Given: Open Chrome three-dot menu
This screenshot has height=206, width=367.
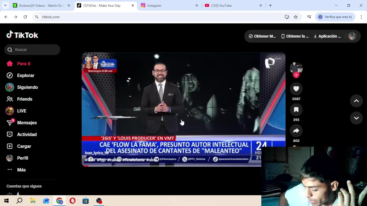Looking at the screenshot, I should pos(361,17).
